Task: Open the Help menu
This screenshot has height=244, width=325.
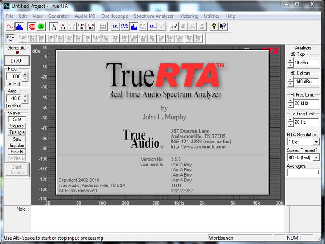Action: tap(230, 16)
